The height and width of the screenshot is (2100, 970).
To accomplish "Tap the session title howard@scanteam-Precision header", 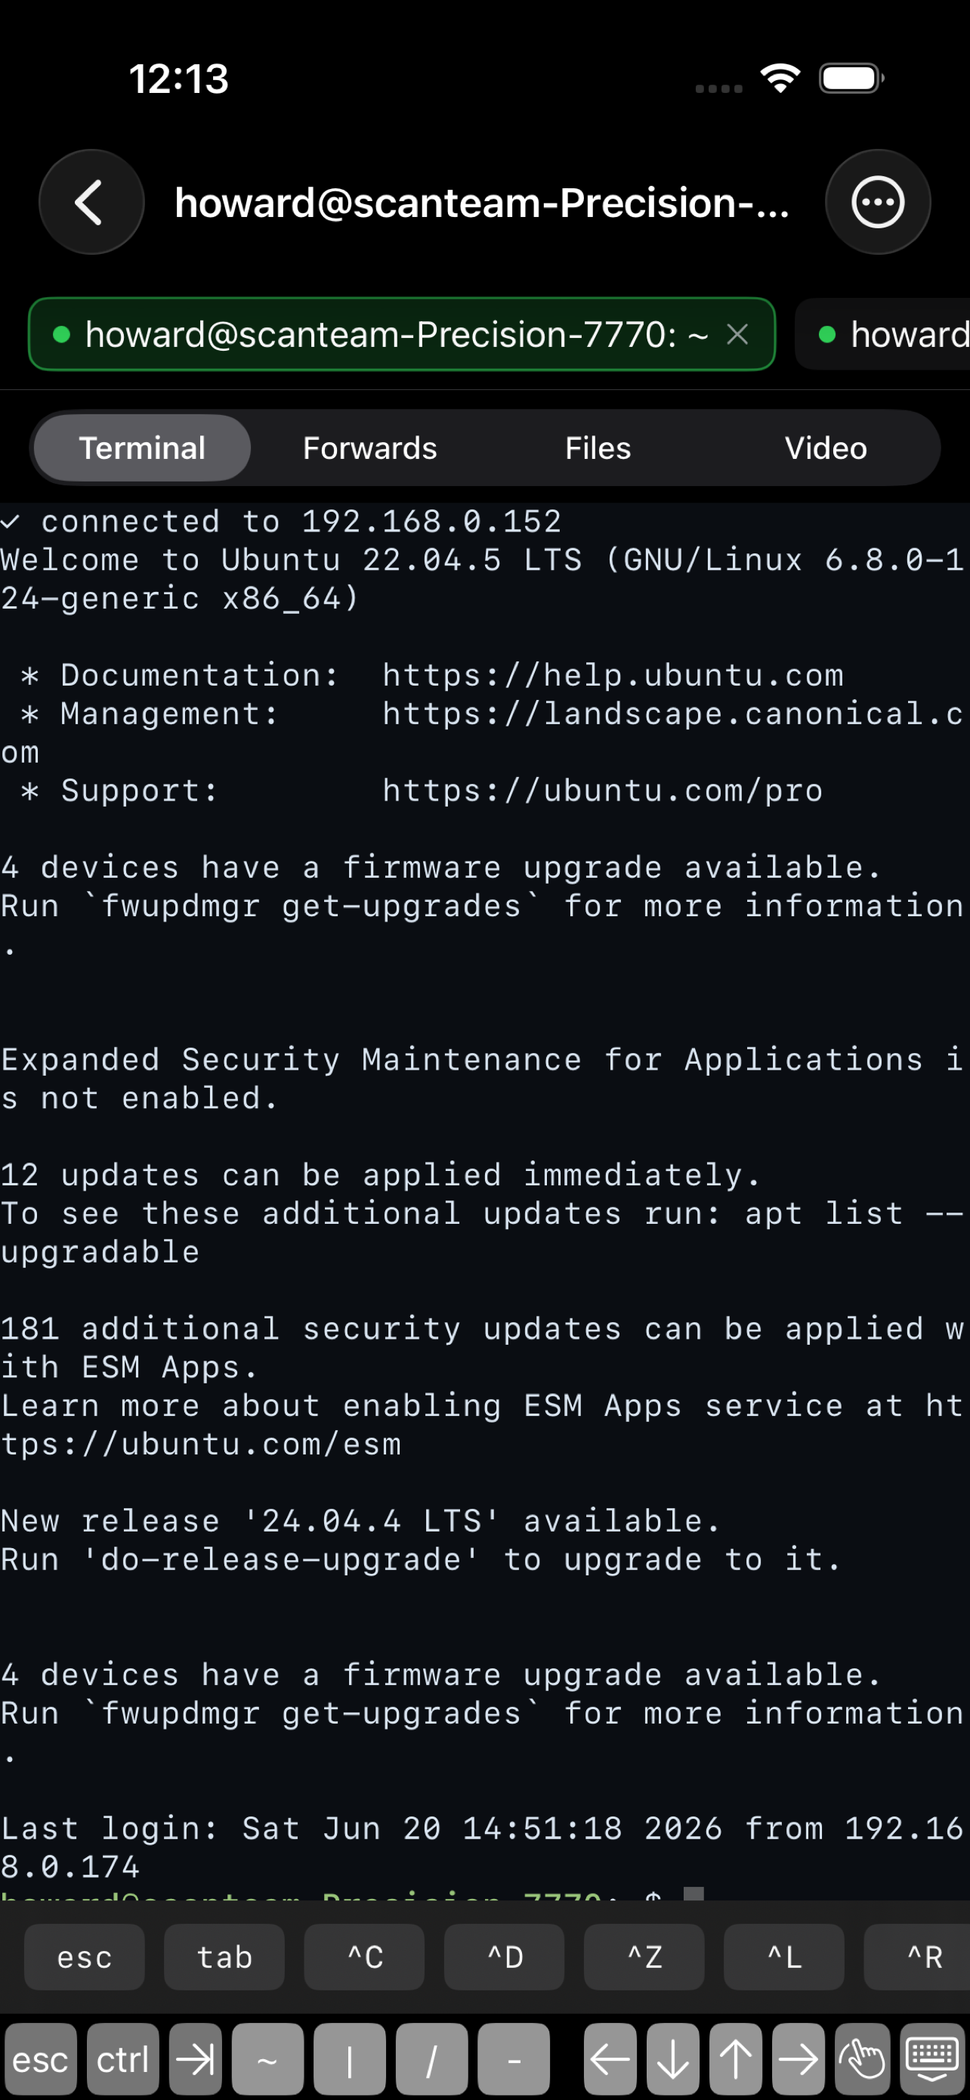I will (x=482, y=202).
